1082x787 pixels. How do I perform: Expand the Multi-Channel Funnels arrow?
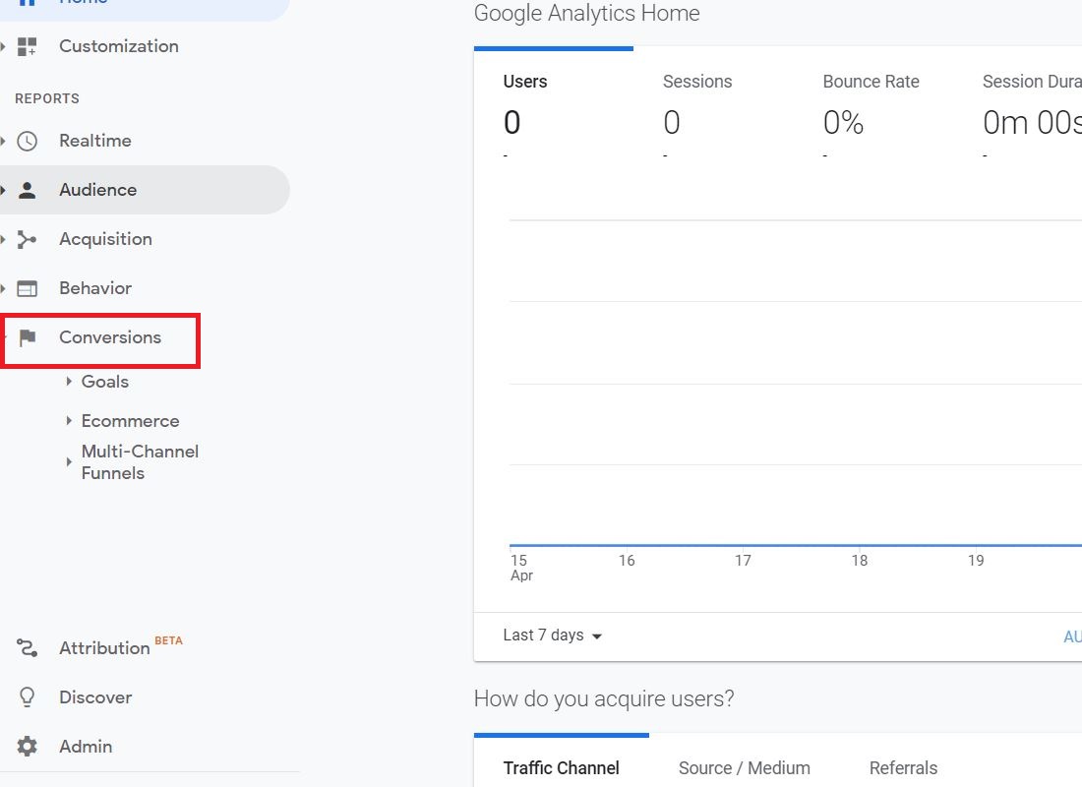pyautogui.click(x=69, y=461)
